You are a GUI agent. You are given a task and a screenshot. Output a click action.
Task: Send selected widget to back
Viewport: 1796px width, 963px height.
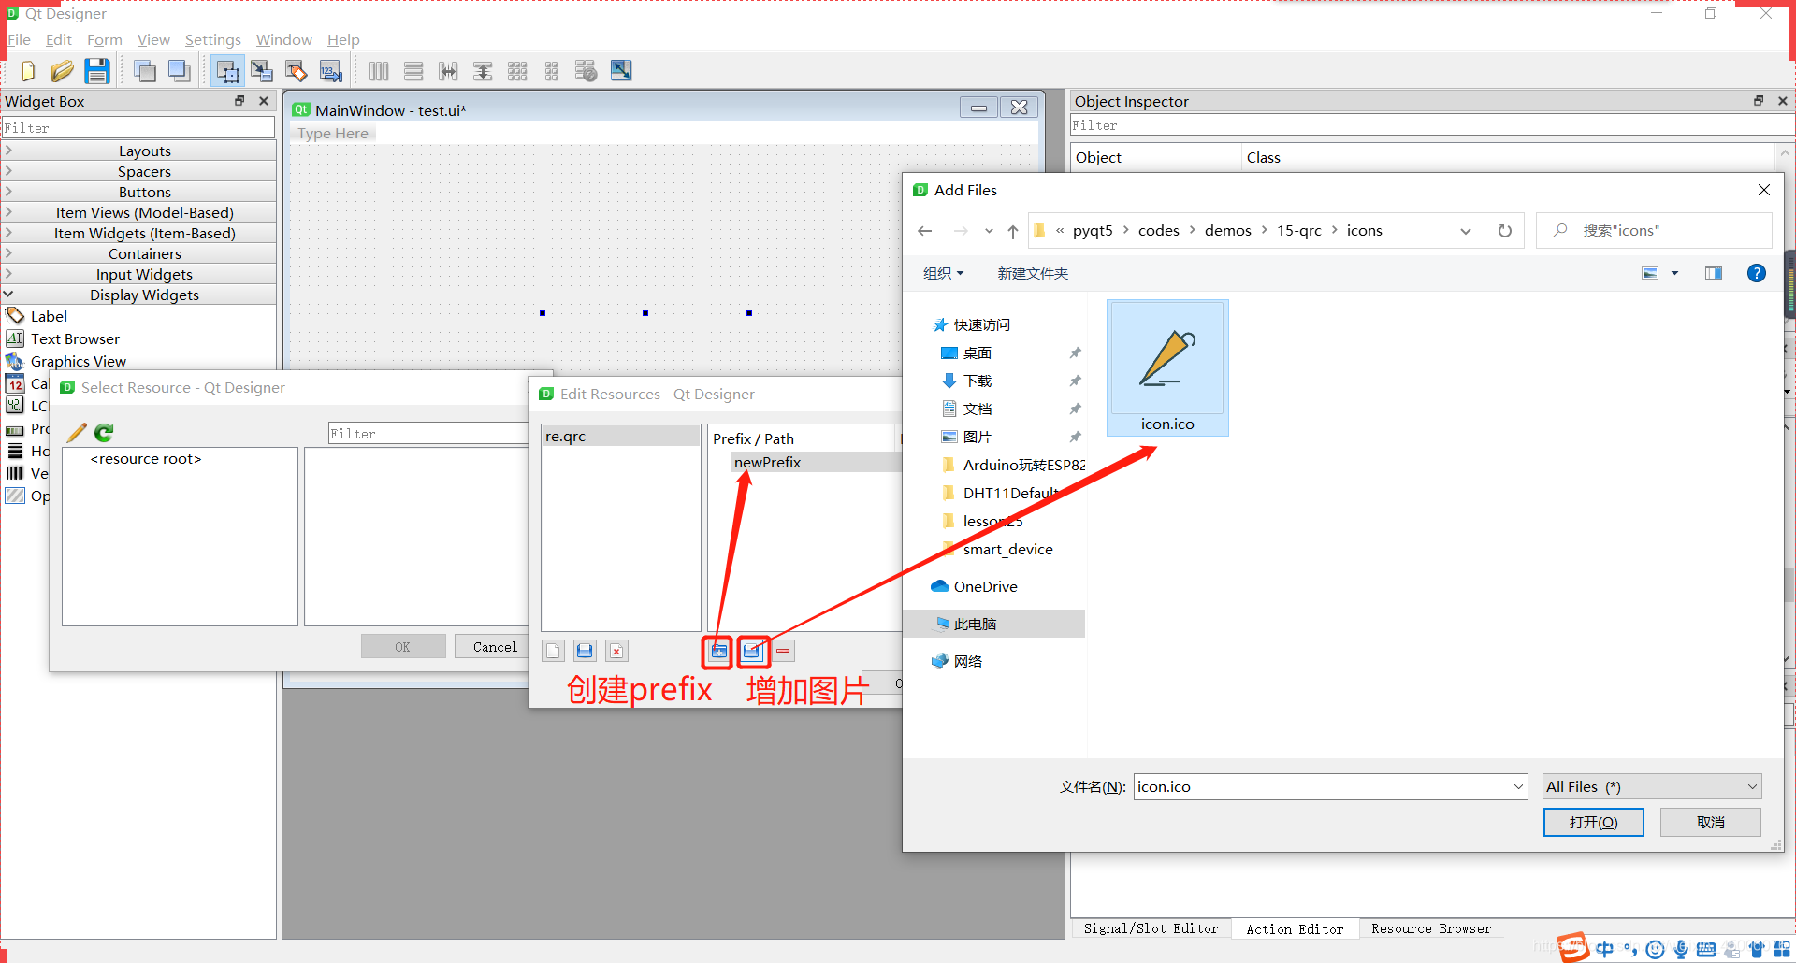145,71
